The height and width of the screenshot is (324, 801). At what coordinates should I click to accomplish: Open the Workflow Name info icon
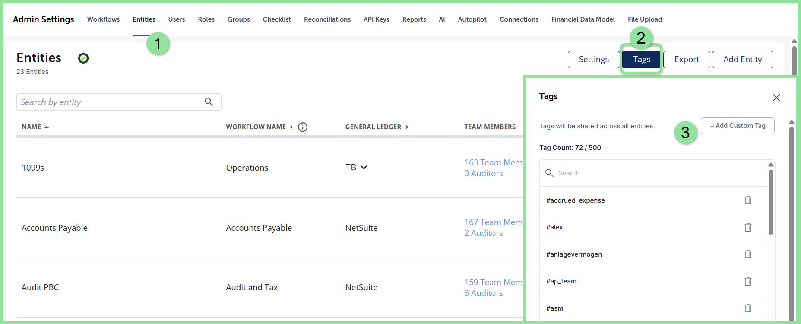pos(303,127)
